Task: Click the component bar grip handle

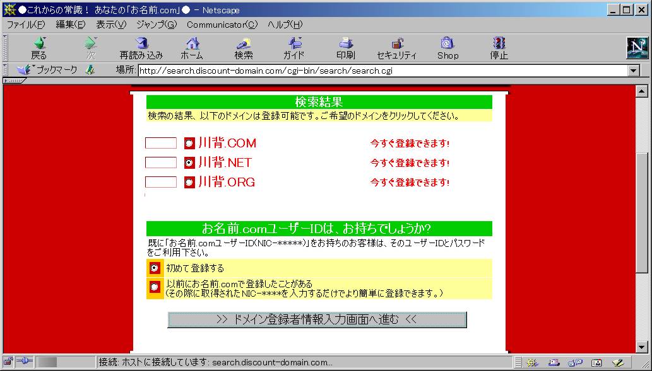Action: [518, 362]
